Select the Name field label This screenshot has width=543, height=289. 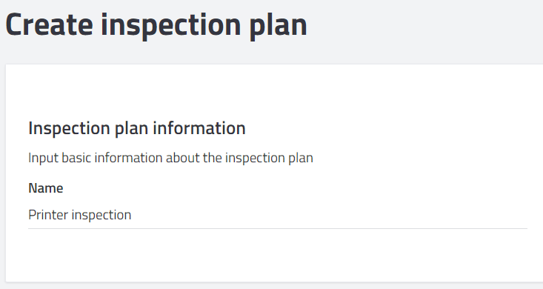46,188
